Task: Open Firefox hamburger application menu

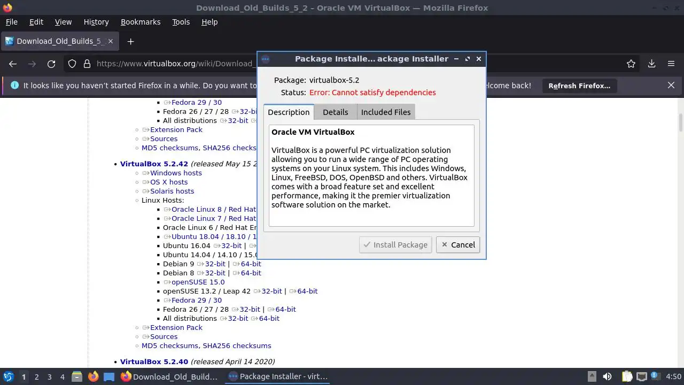Action: tap(671, 64)
